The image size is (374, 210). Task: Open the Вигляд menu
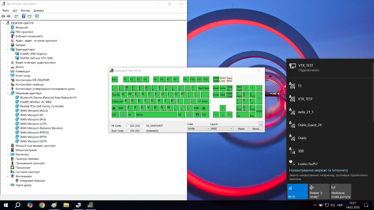tap(25, 10)
